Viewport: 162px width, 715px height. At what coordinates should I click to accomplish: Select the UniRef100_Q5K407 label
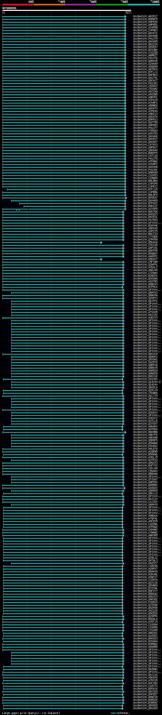pyautogui.click(x=145, y=259)
